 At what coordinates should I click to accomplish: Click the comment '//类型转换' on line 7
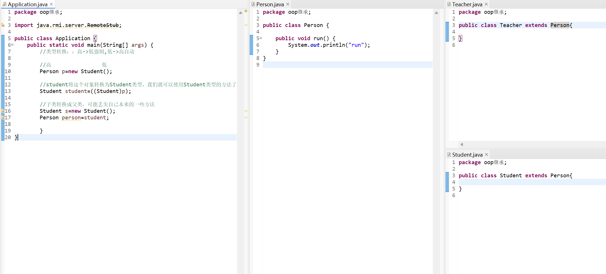[x=87, y=52]
